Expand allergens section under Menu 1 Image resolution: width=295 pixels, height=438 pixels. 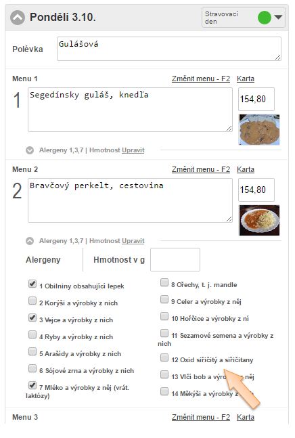[x=30, y=150]
